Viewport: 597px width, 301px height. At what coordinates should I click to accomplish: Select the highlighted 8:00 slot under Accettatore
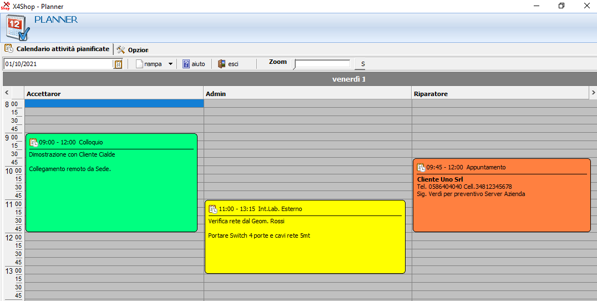click(x=114, y=103)
